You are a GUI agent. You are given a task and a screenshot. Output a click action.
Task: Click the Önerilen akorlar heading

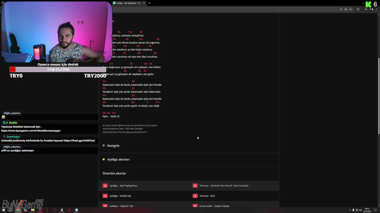pos(114,173)
